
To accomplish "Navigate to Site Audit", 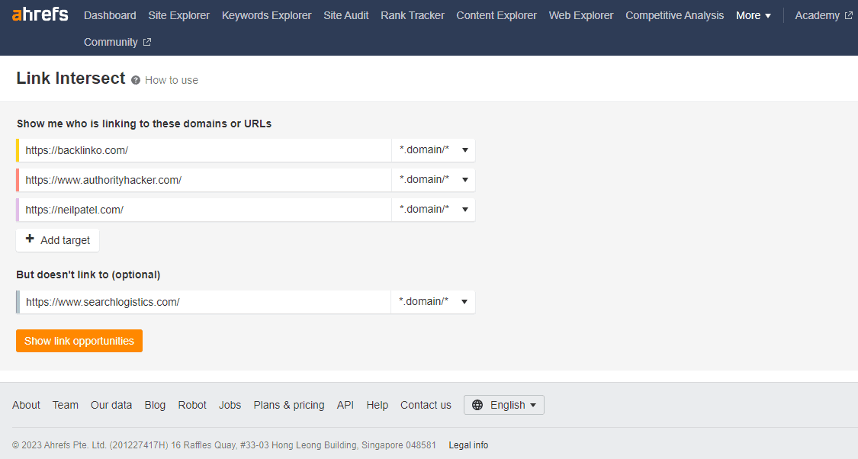I will tap(345, 15).
